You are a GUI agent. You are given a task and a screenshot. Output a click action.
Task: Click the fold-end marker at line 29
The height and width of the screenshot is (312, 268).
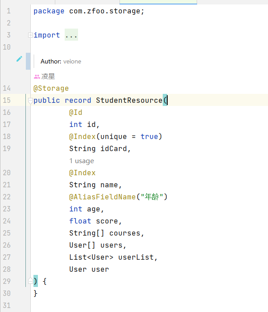tap(30, 281)
